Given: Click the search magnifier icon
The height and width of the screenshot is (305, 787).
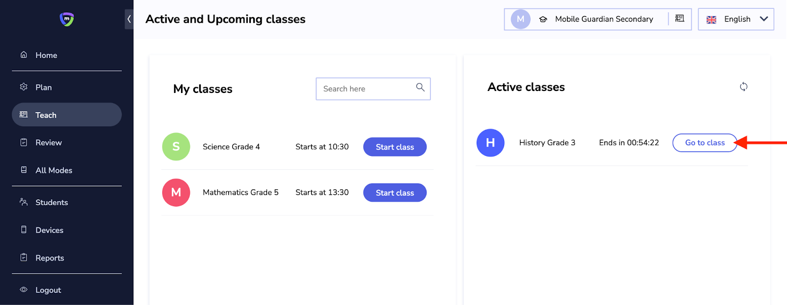Looking at the screenshot, I should click(420, 87).
